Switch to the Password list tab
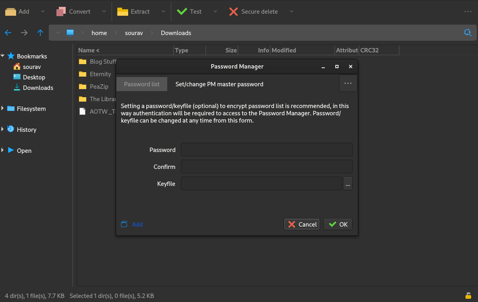The image size is (478, 302). (142, 84)
